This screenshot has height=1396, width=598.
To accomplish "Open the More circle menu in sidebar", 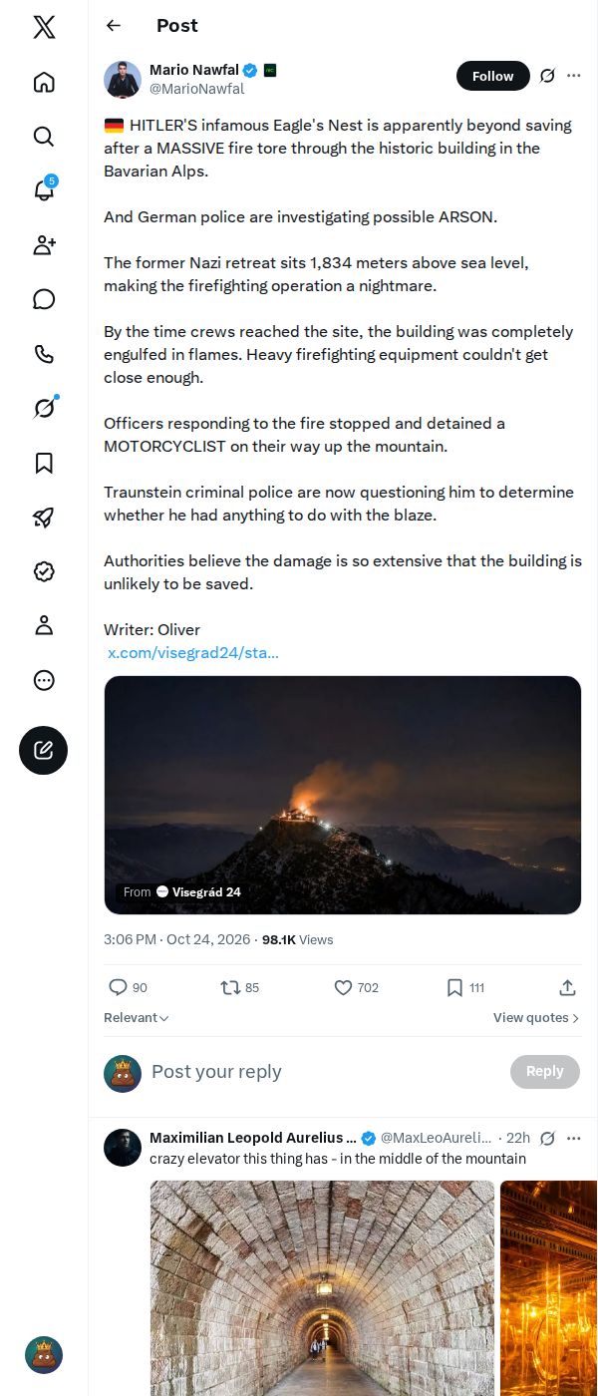I will tap(44, 680).
